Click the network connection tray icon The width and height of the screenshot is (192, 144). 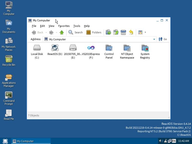click(x=169, y=141)
